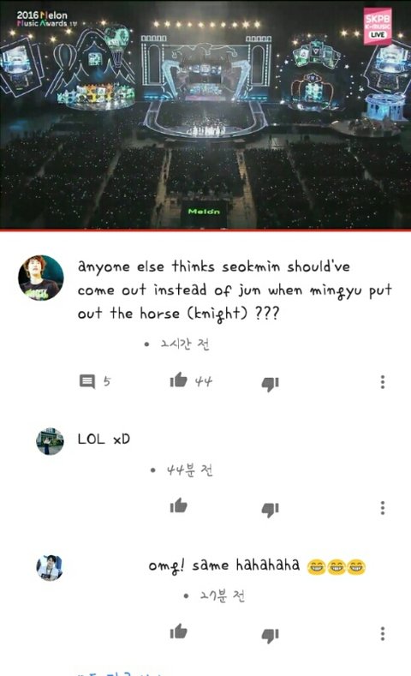Like the "LOL xD" reply
Screen dimensions: 411x676
(178, 506)
